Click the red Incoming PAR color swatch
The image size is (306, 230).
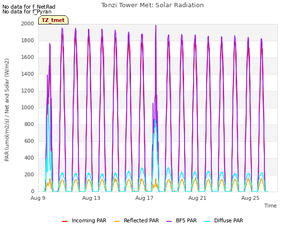tap(65, 221)
